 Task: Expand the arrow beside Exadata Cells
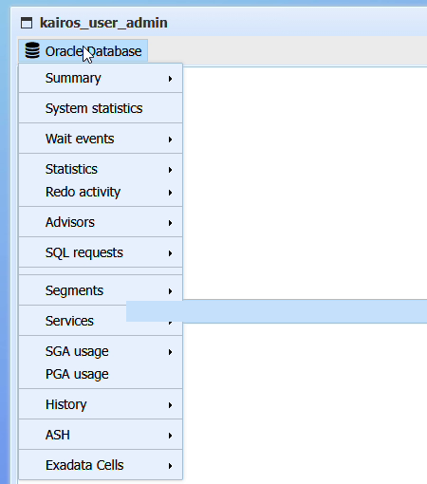click(170, 466)
